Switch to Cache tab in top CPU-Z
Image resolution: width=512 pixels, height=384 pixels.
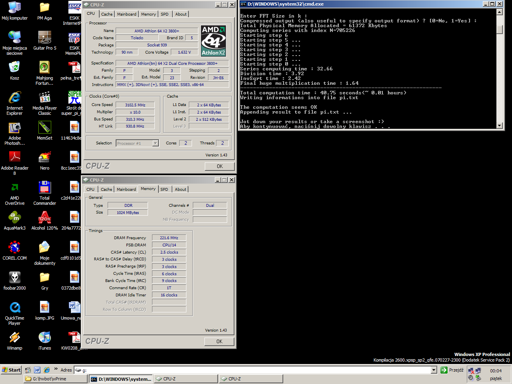pos(107,14)
